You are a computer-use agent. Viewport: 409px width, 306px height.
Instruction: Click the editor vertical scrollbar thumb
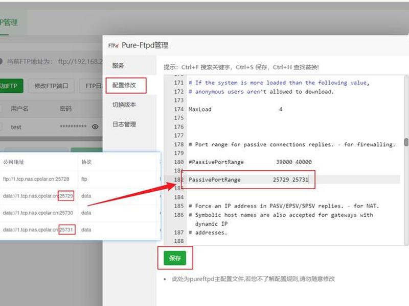point(406,142)
